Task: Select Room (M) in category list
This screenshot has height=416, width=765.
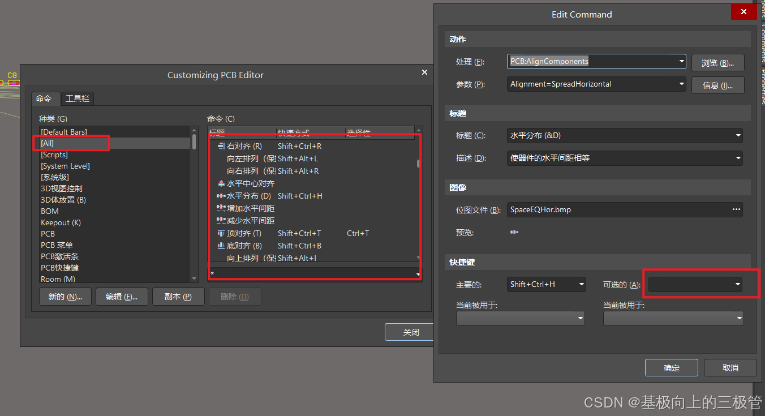Action: point(115,279)
